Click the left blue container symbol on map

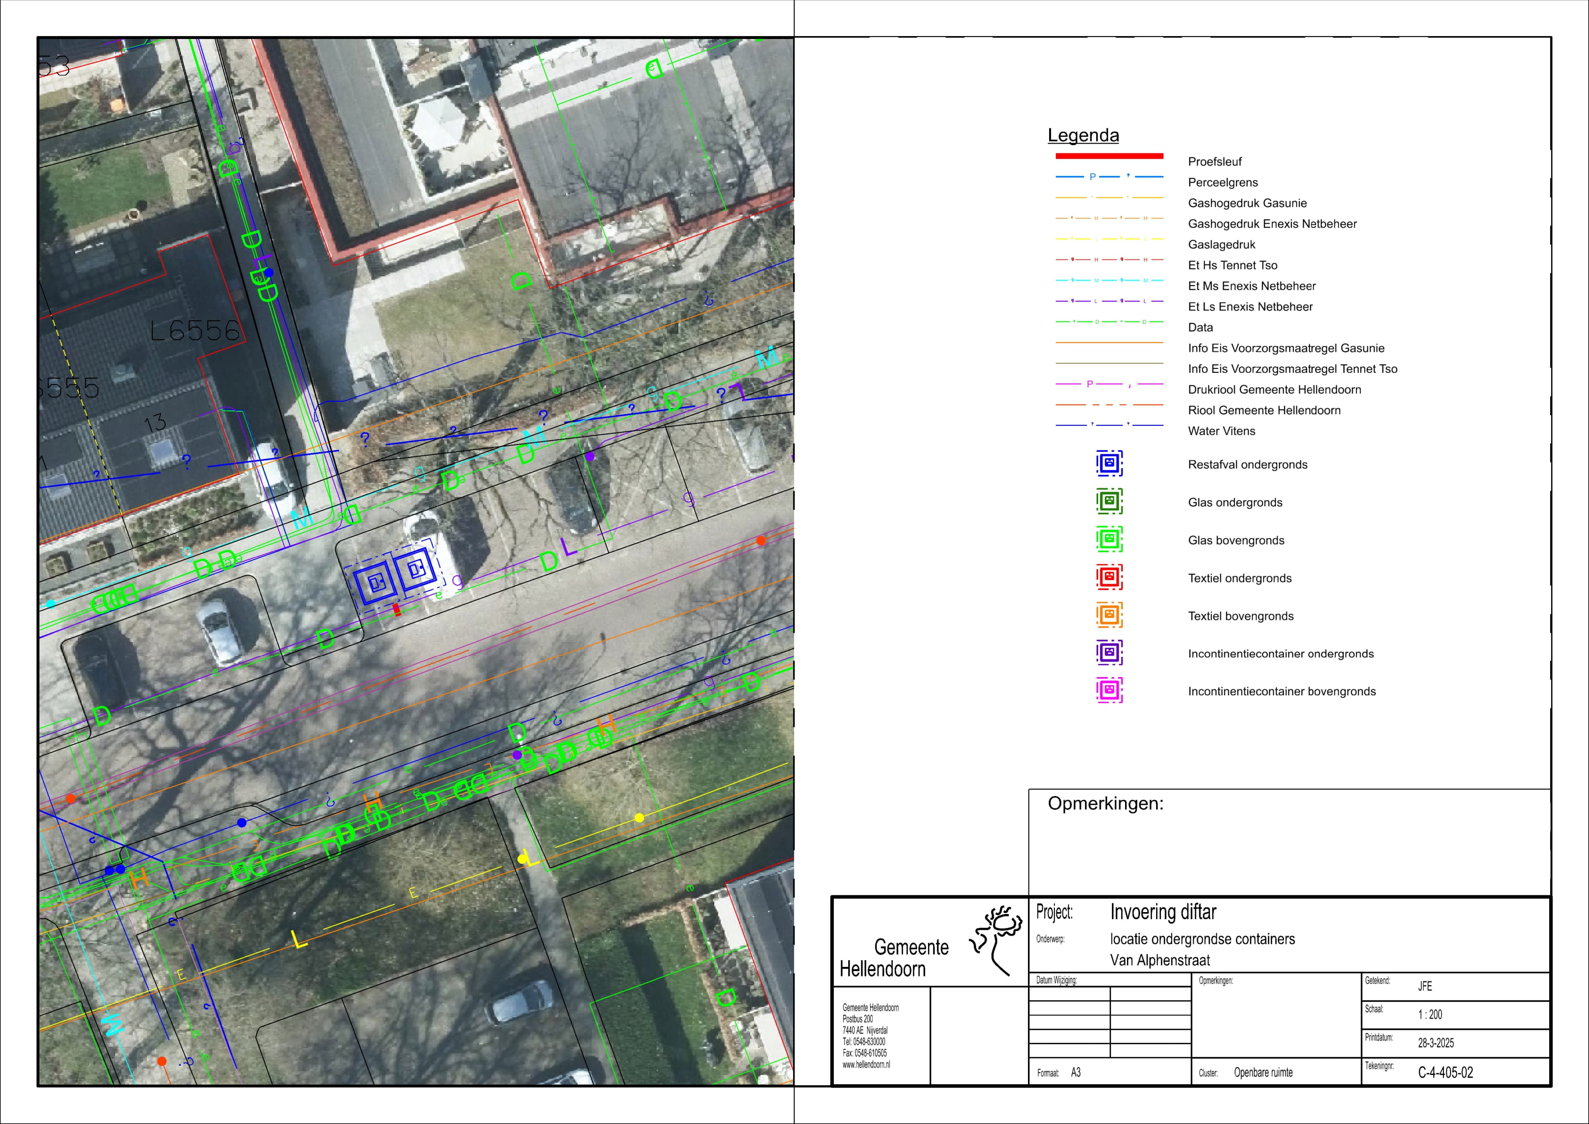point(376,583)
